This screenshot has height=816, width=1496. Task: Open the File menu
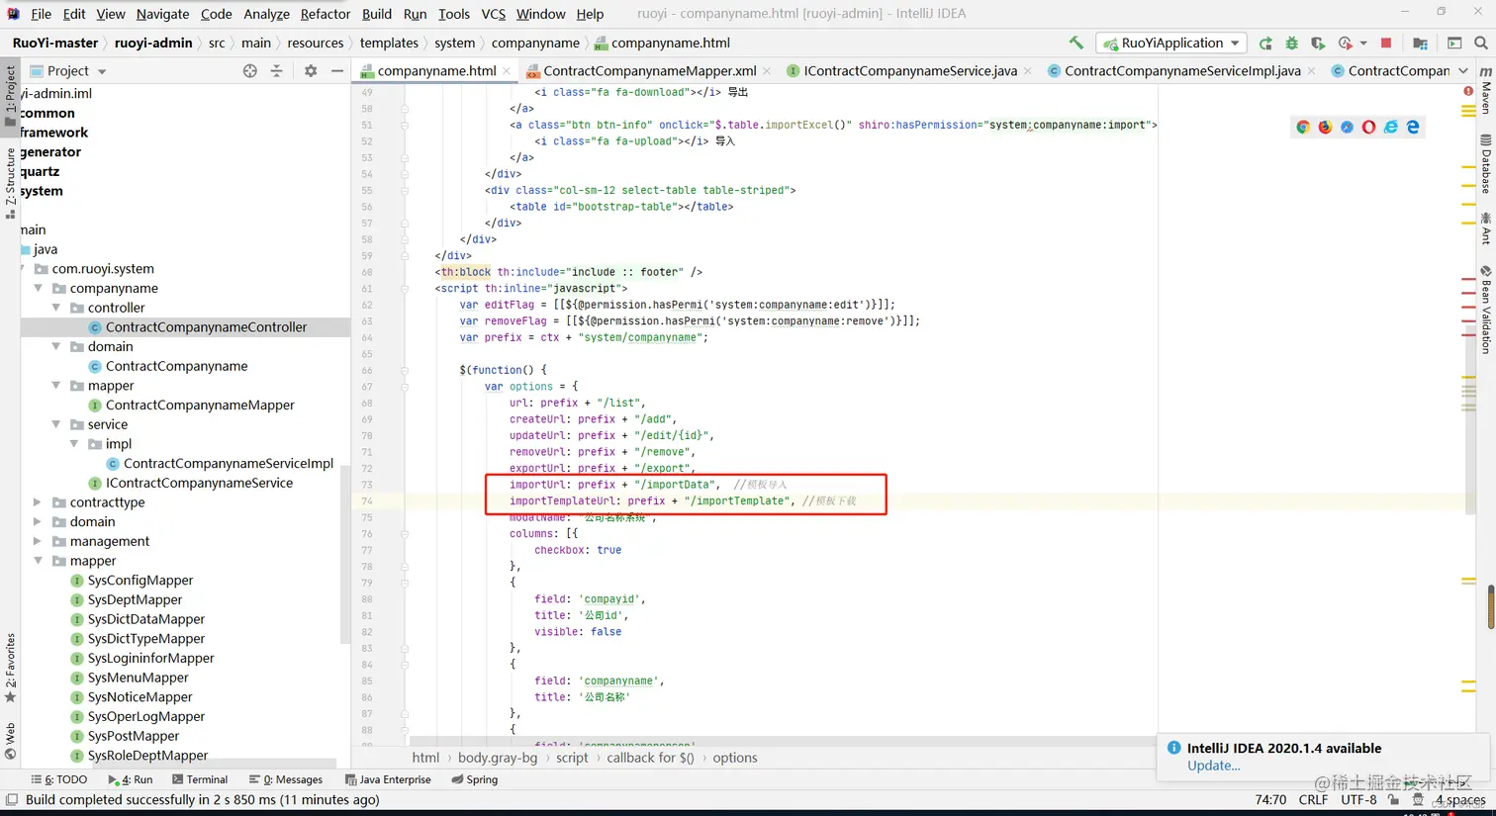(41, 14)
